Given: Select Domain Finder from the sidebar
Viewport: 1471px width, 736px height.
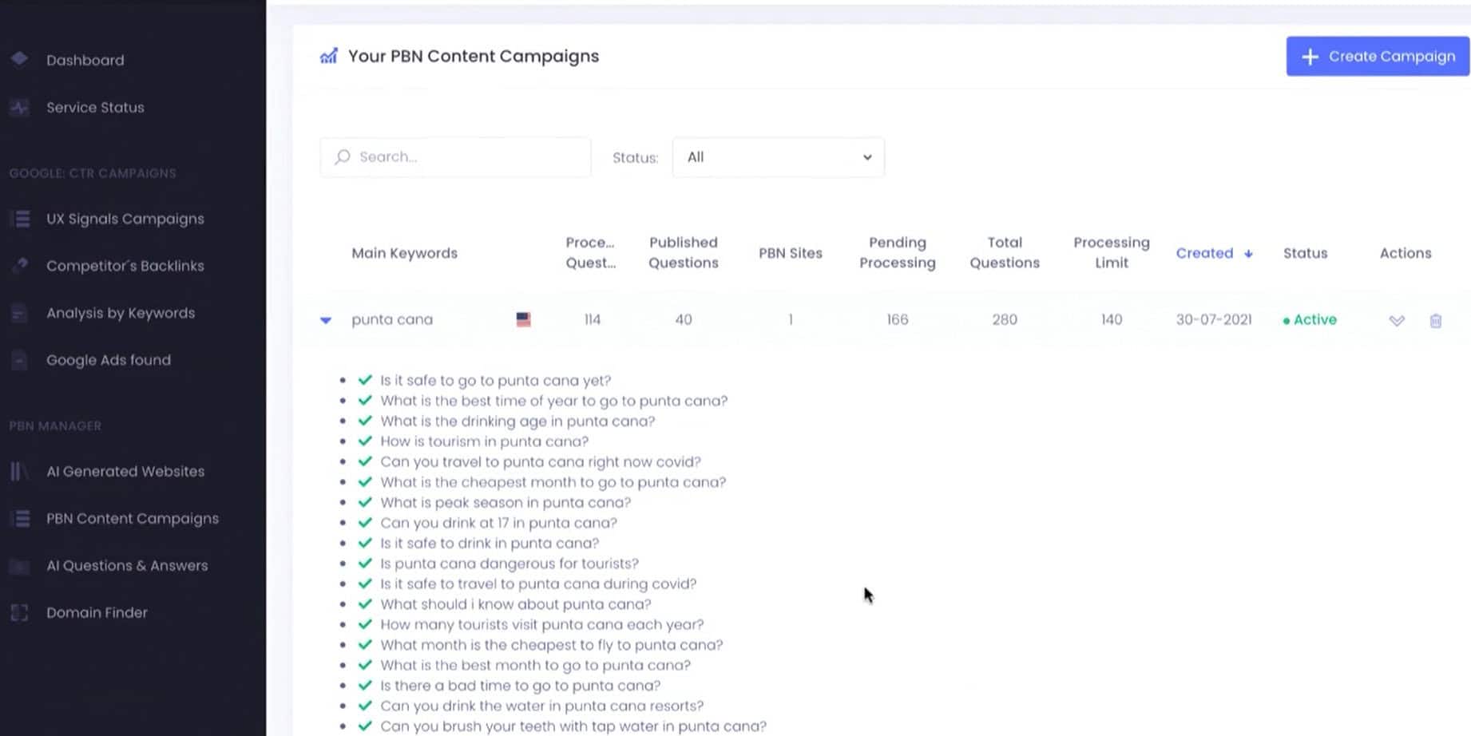Looking at the screenshot, I should [97, 612].
